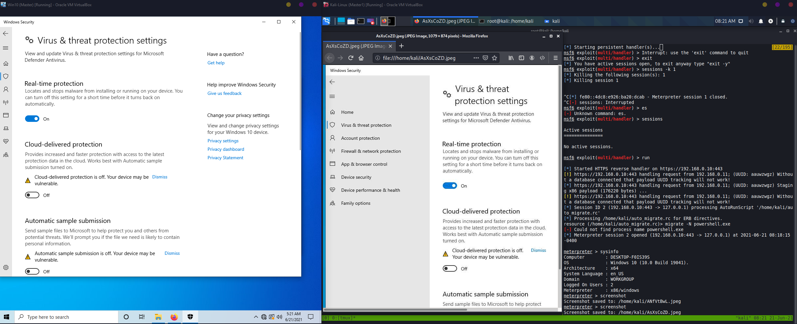Lock the Kali screen with padlock icon
797x324 pixels.
[x=783, y=21]
